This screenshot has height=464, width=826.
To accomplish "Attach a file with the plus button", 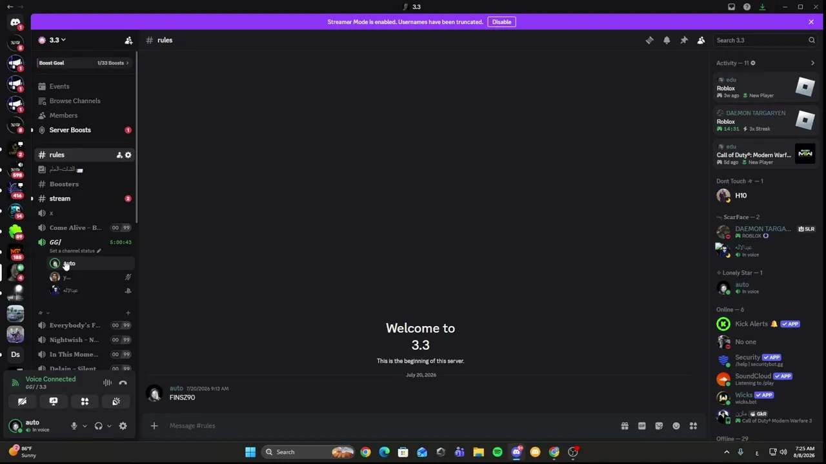I will pos(154,426).
